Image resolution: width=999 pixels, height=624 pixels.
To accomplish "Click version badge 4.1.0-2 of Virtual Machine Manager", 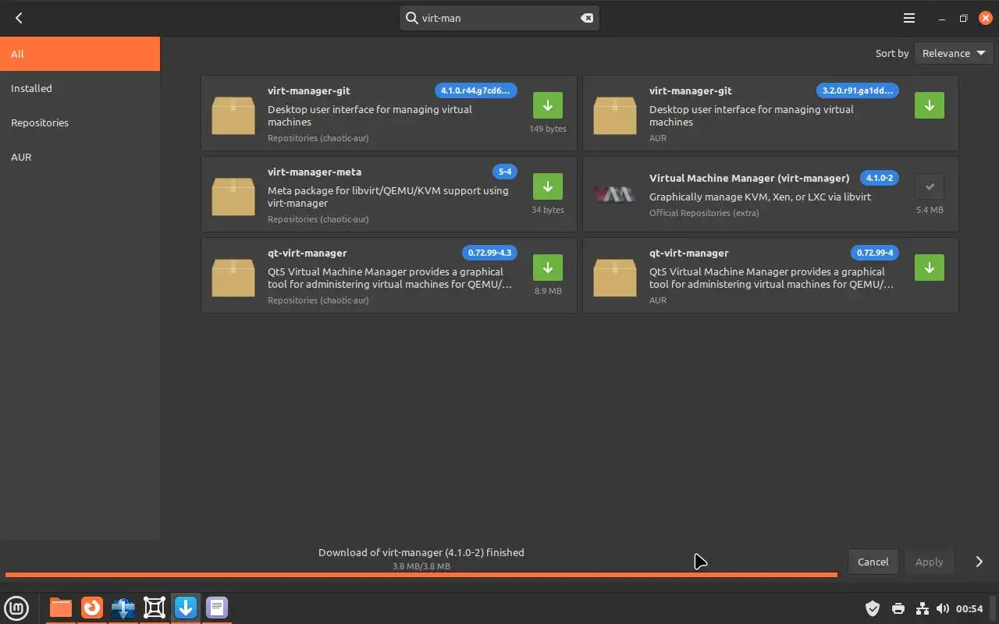I will click(879, 178).
